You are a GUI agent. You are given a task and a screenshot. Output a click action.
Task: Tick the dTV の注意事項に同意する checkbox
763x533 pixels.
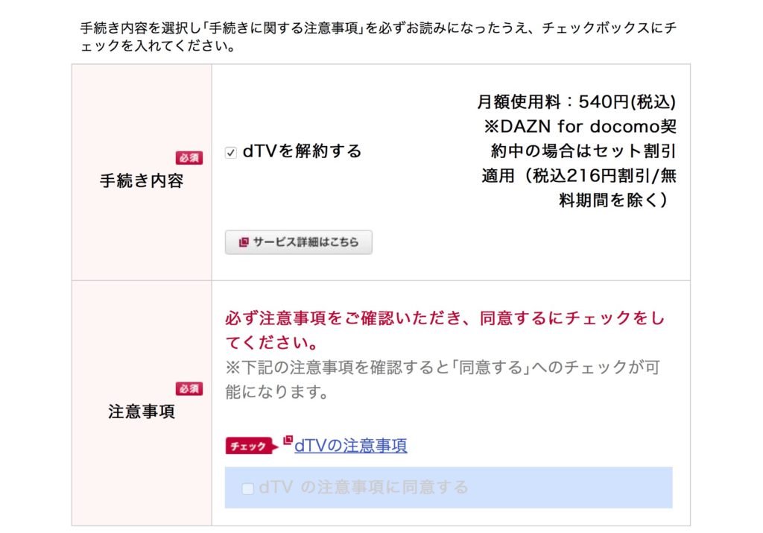pyautogui.click(x=247, y=488)
